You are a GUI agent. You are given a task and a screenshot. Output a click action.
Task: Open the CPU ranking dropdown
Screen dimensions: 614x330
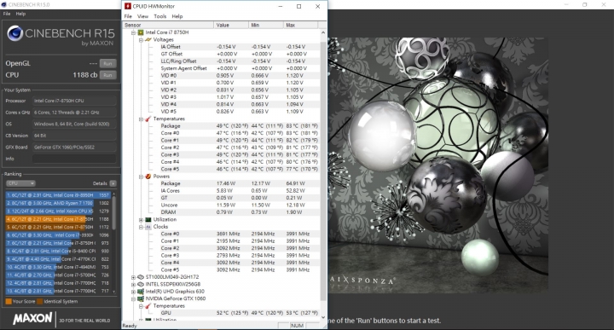point(20,183)
